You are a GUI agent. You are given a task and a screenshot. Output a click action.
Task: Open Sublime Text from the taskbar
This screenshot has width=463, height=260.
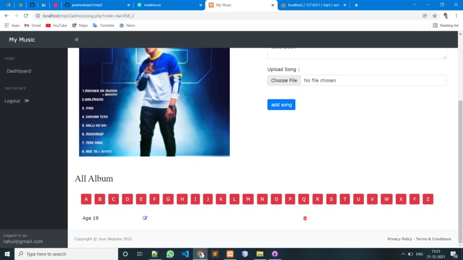click(215, 254)
